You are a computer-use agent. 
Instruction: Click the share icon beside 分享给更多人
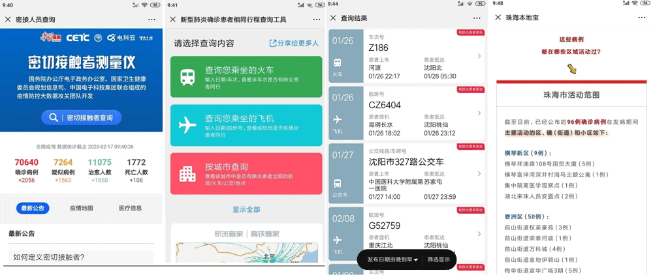click(273, 43)
